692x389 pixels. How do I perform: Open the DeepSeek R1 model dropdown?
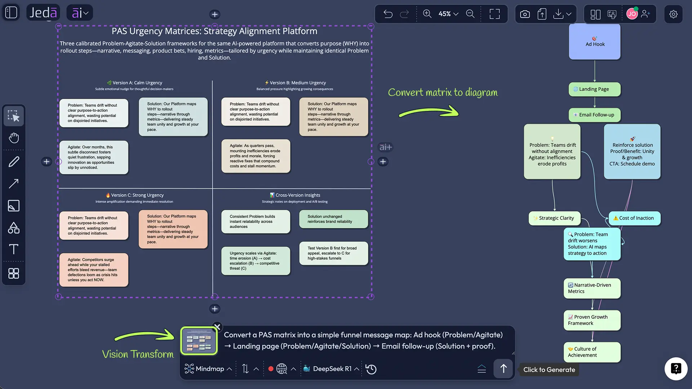point(331,369)
